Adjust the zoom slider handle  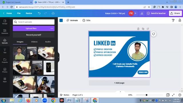pyautogui.click(x=146, y=95)
